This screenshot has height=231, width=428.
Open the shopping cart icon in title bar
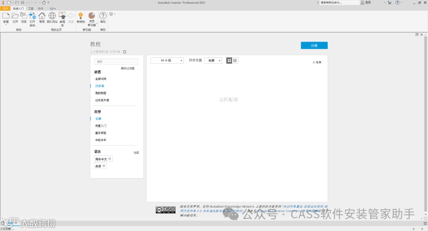pos(390,2)
